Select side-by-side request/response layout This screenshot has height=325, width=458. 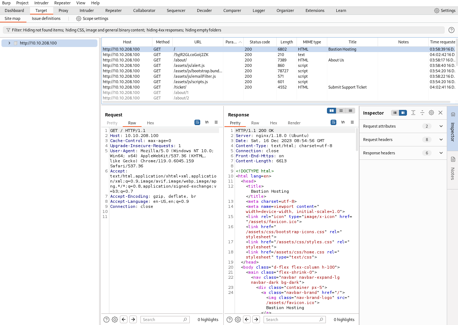pos(332,111)
